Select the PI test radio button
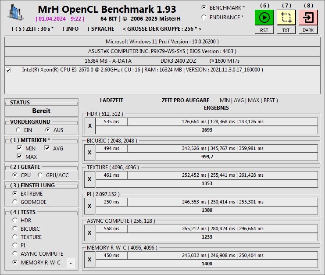Viewport: 325px width, 275px height. point(15,245)
